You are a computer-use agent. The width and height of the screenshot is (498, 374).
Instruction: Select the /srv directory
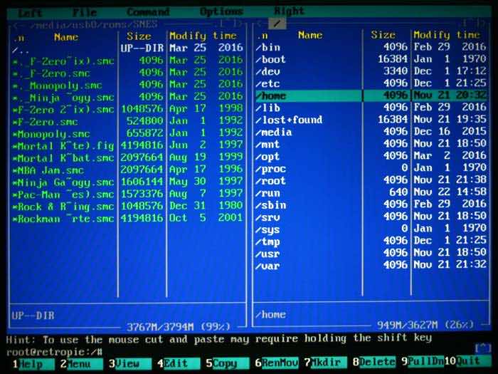pos(371,217)
